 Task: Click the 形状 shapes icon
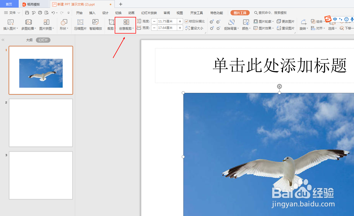pyautogui.click(x=64, y=22)
